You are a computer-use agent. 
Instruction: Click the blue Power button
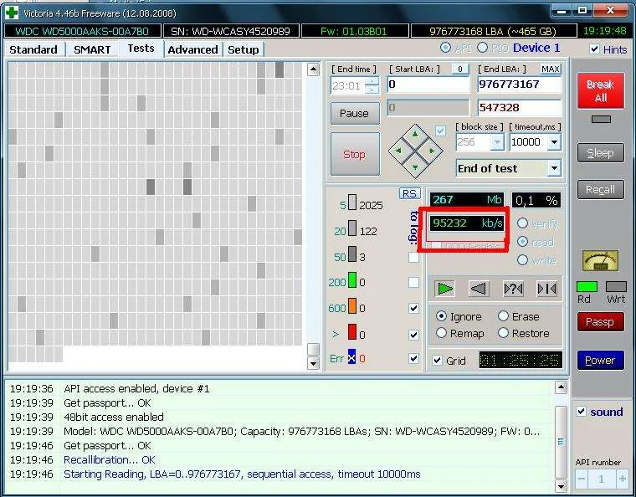tap(601, 360)
